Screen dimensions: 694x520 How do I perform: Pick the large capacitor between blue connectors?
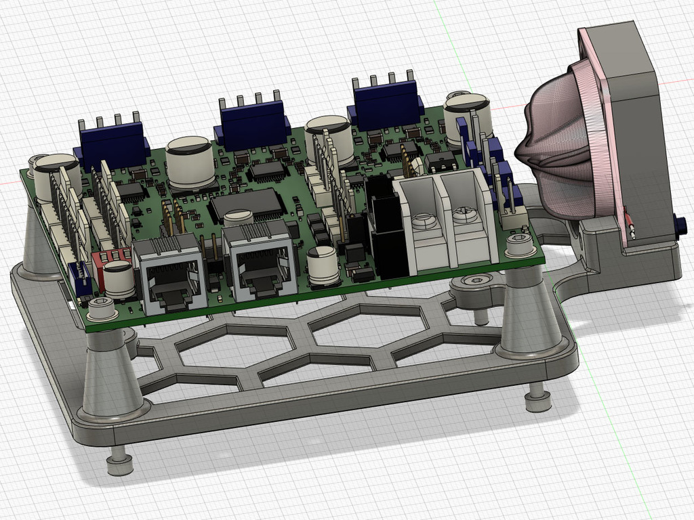tap(190, 164)
